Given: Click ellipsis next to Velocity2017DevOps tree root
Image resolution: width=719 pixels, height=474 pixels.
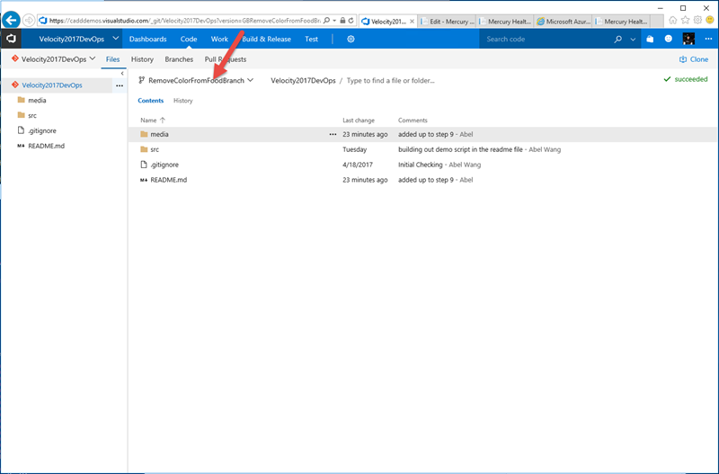Looking at the screenshot, I should tap(120, 85).
